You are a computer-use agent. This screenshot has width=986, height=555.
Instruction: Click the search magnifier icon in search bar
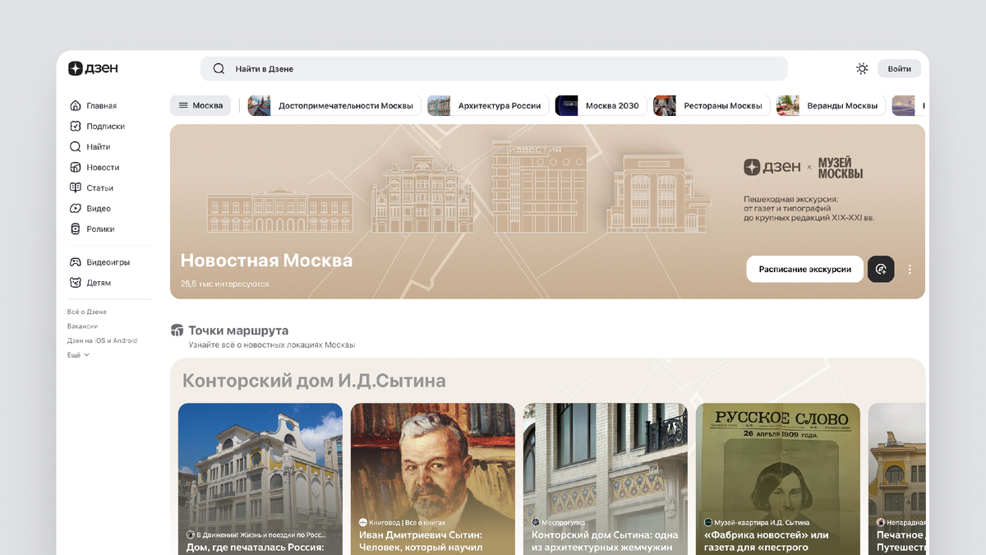(x=219, y=69)
